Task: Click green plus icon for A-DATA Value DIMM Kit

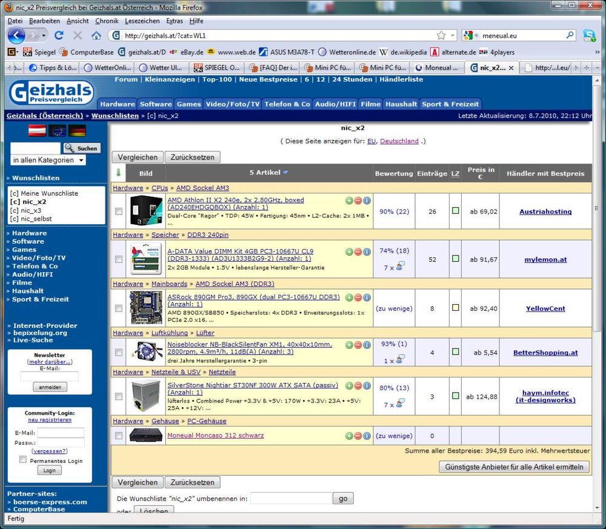Action: coord(349,251)
